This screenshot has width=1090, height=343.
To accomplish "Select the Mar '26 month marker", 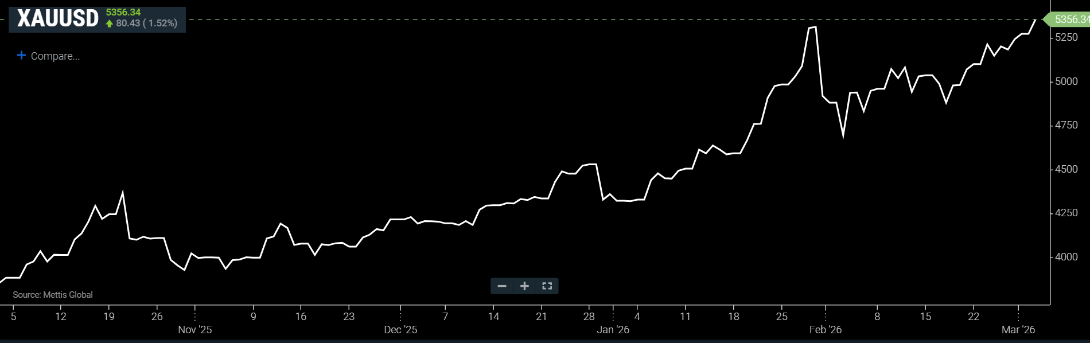I will click(x=1018, y=330).
